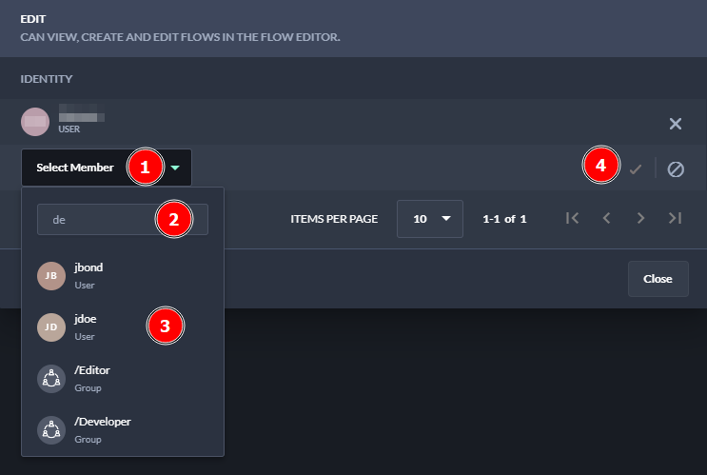Click the confirm checkmark icon
707x475 pixels.
click(x=636, y=168)
